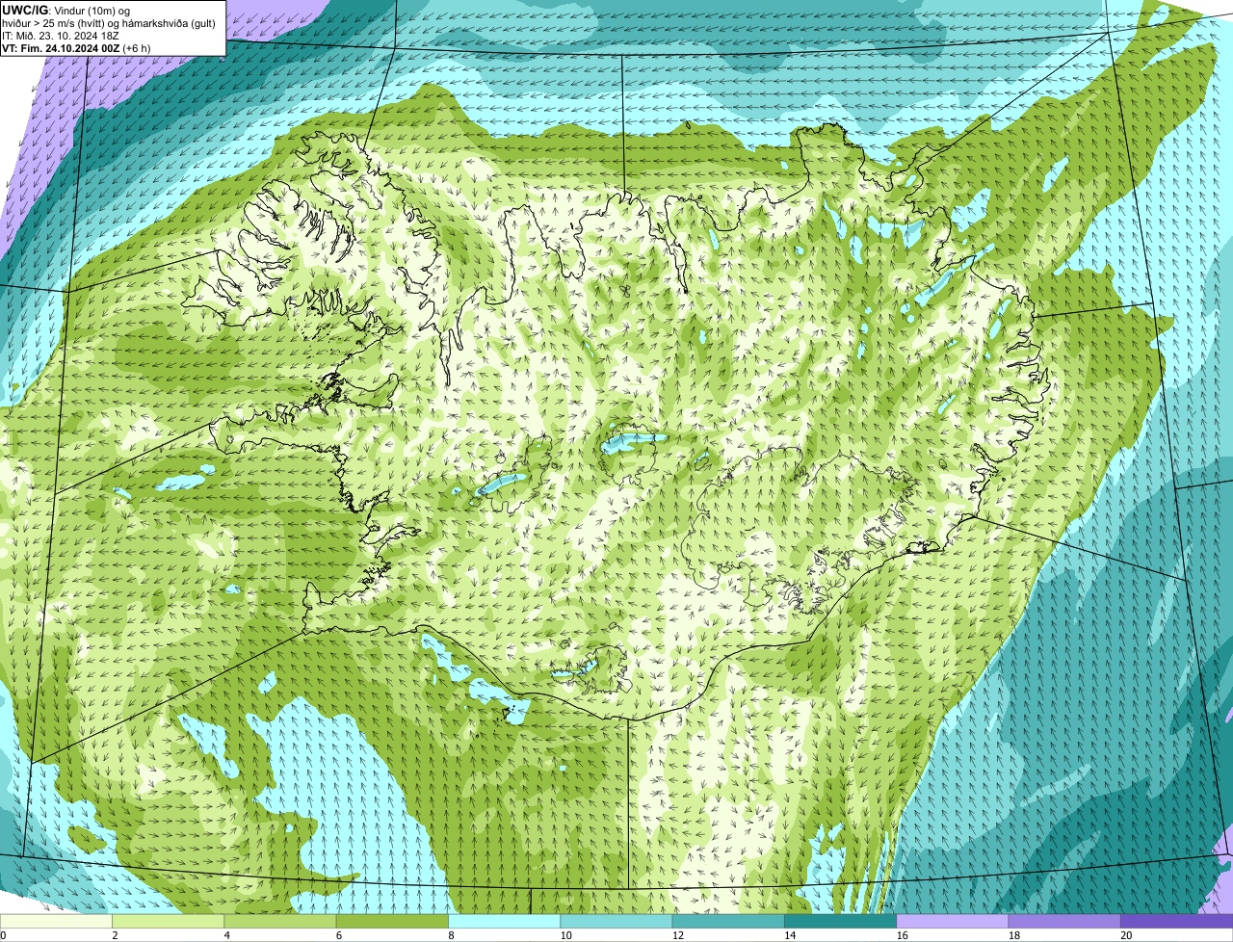1233x942 pixels.
Task: Select the 18–20 m/s medium purple legend swatch
Action: pyautogui.click(x=1064, y=921)
